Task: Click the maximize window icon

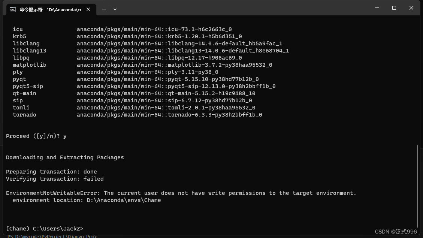Action: 394,7
